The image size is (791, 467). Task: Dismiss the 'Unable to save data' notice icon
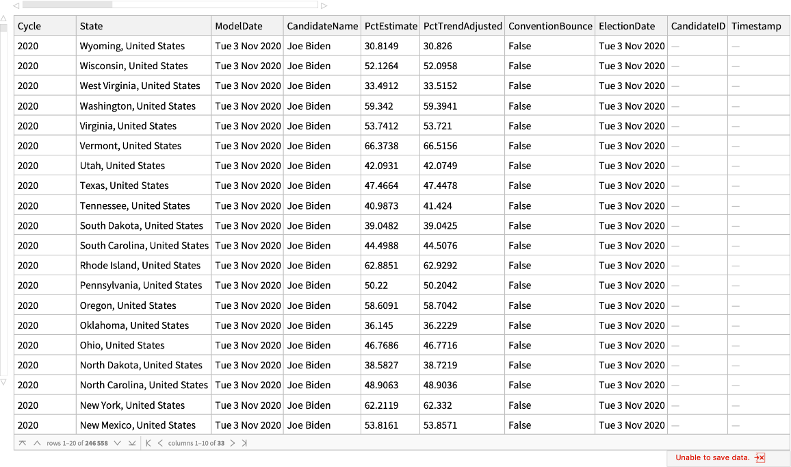[x=760, y=458]
